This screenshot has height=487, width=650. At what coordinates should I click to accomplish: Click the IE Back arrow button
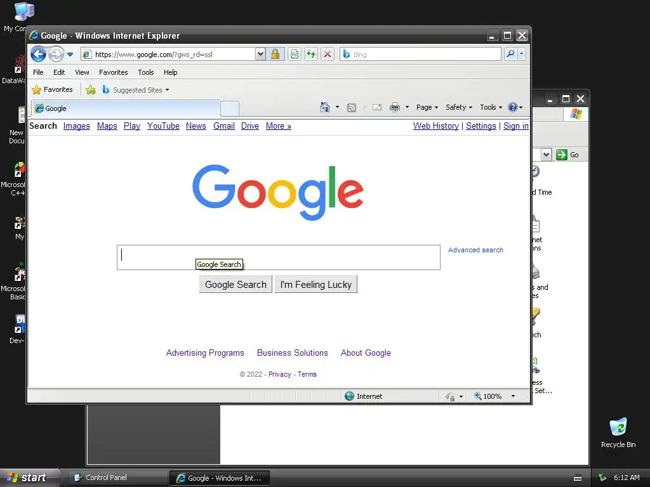[x=38, y=55]
